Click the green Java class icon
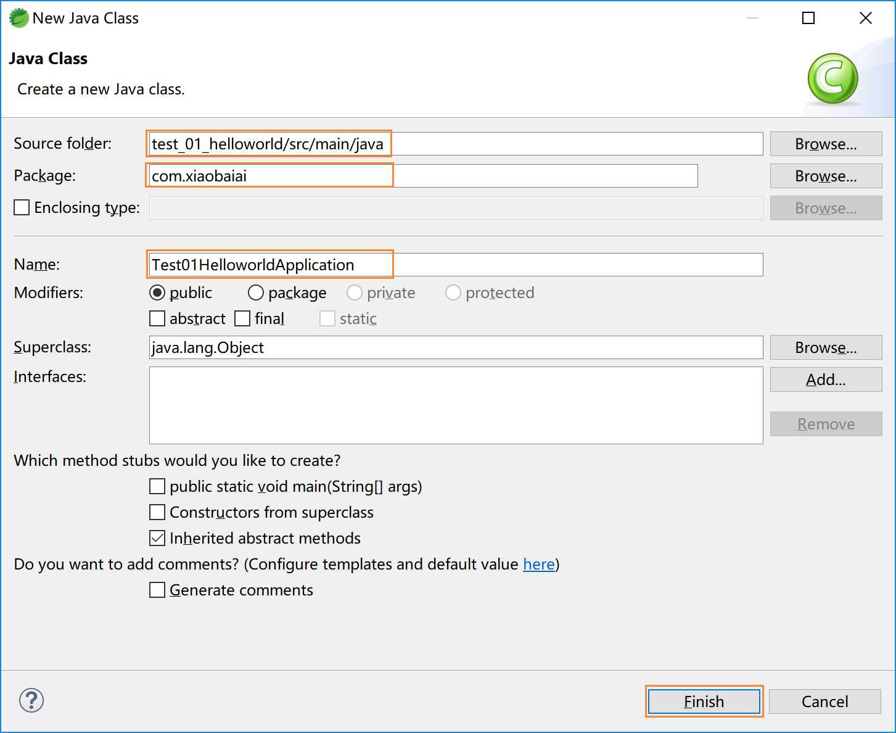The image size is (896, 733). click(x=832, y=78)
